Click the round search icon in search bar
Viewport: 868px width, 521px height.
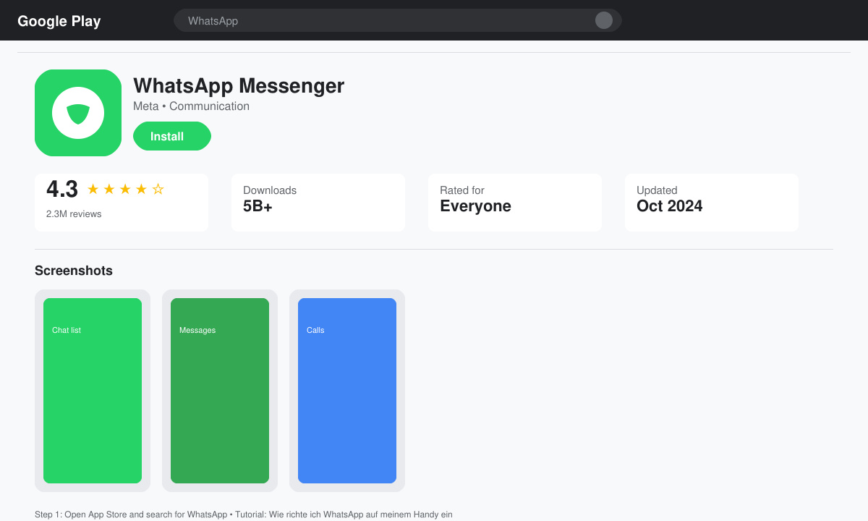(x=604, y=20)
